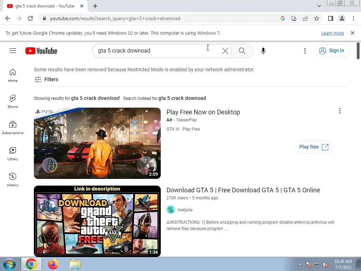View site information lock icon
The width and height of the screenshot is (361, 271).
(x=44, y=18)
